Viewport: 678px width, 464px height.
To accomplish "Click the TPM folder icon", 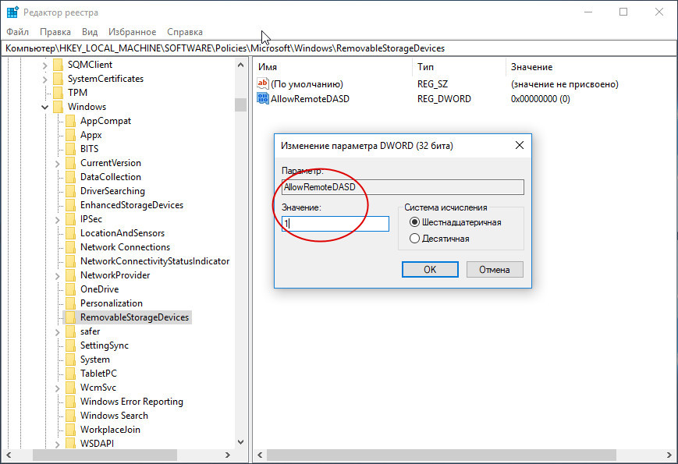I will point(58,93).
